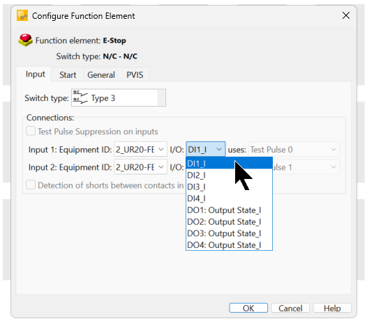Close the Configure Function Element dialog
374x328 pixels.
[346, 16]
